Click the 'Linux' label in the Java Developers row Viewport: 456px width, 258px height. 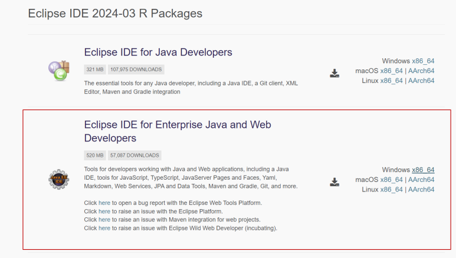(370, 81)
